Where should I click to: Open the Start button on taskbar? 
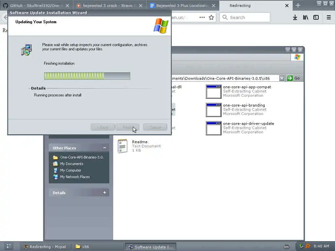9,246
